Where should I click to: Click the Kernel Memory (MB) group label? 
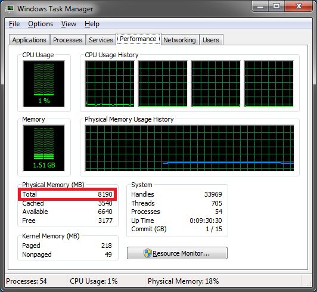pos(51,236)
